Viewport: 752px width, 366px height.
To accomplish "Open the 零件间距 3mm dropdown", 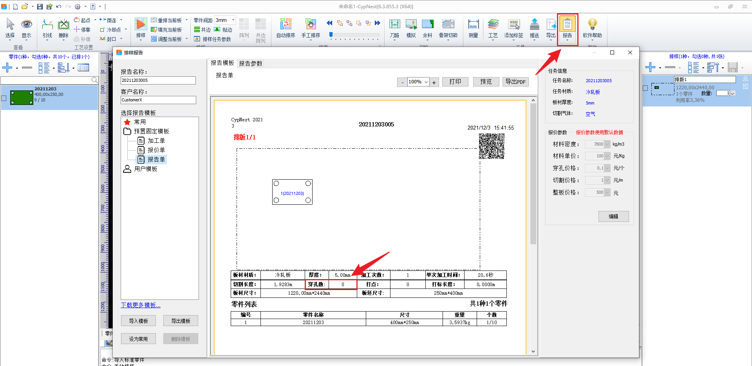I will (233, 20).
